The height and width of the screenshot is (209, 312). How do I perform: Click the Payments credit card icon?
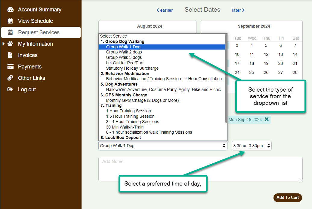[x=11, y=67]
